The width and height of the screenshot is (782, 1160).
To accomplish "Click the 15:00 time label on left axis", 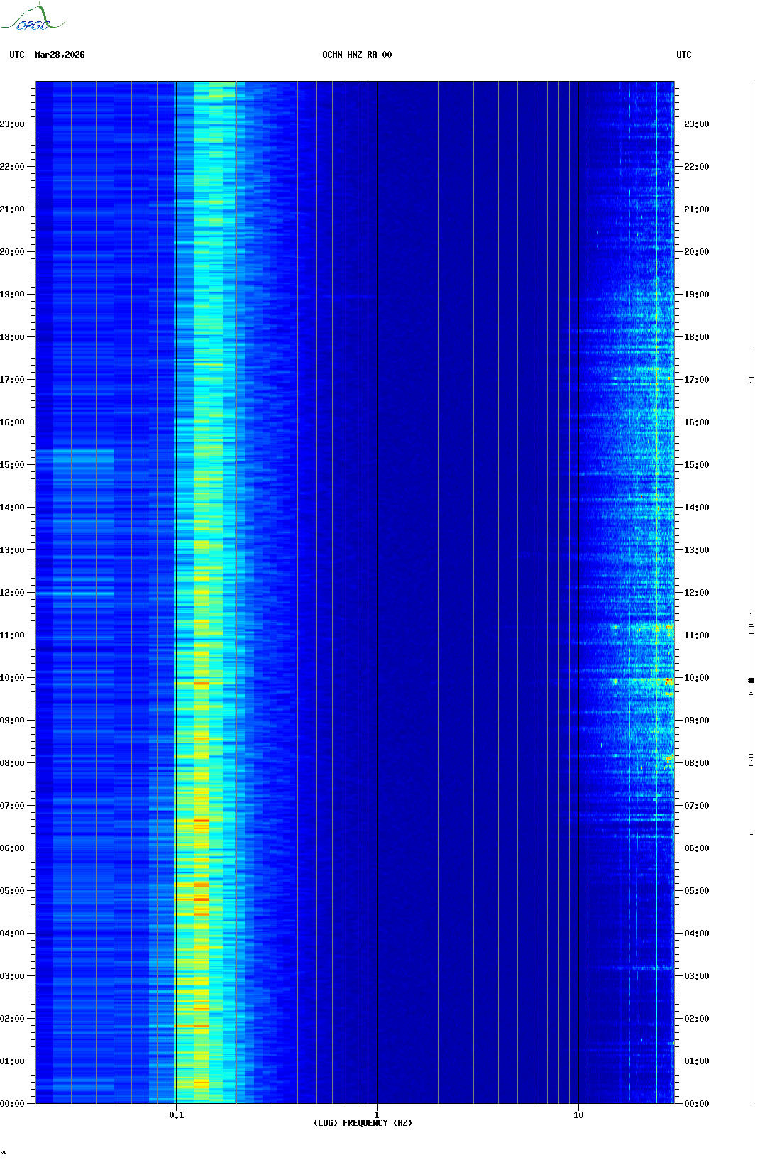I will (12, 465).
